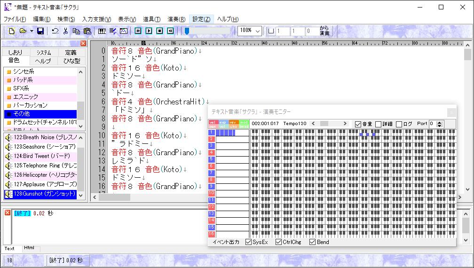Viewport: 474px width, 268px height.
Task: Open the 入力支援 menu
Action: (97, 19)
